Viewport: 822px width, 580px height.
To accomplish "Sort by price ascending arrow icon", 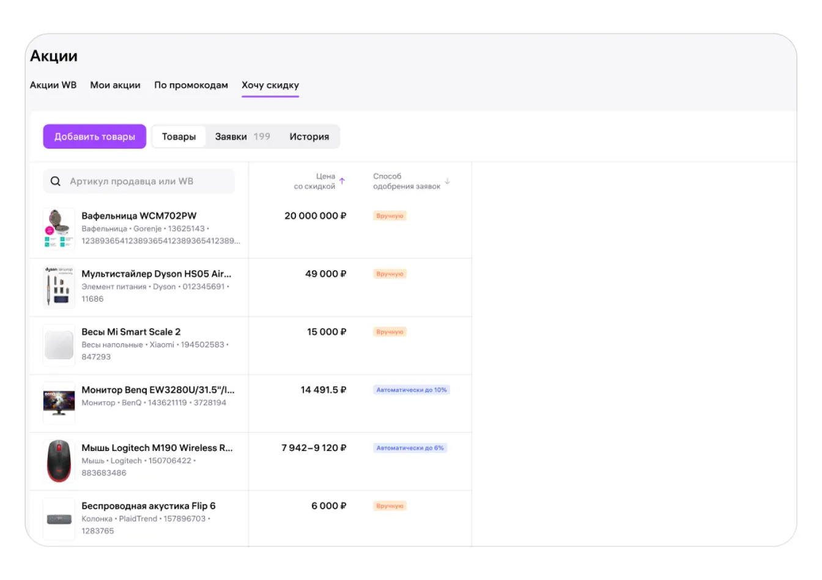I will tap(342, 181).
